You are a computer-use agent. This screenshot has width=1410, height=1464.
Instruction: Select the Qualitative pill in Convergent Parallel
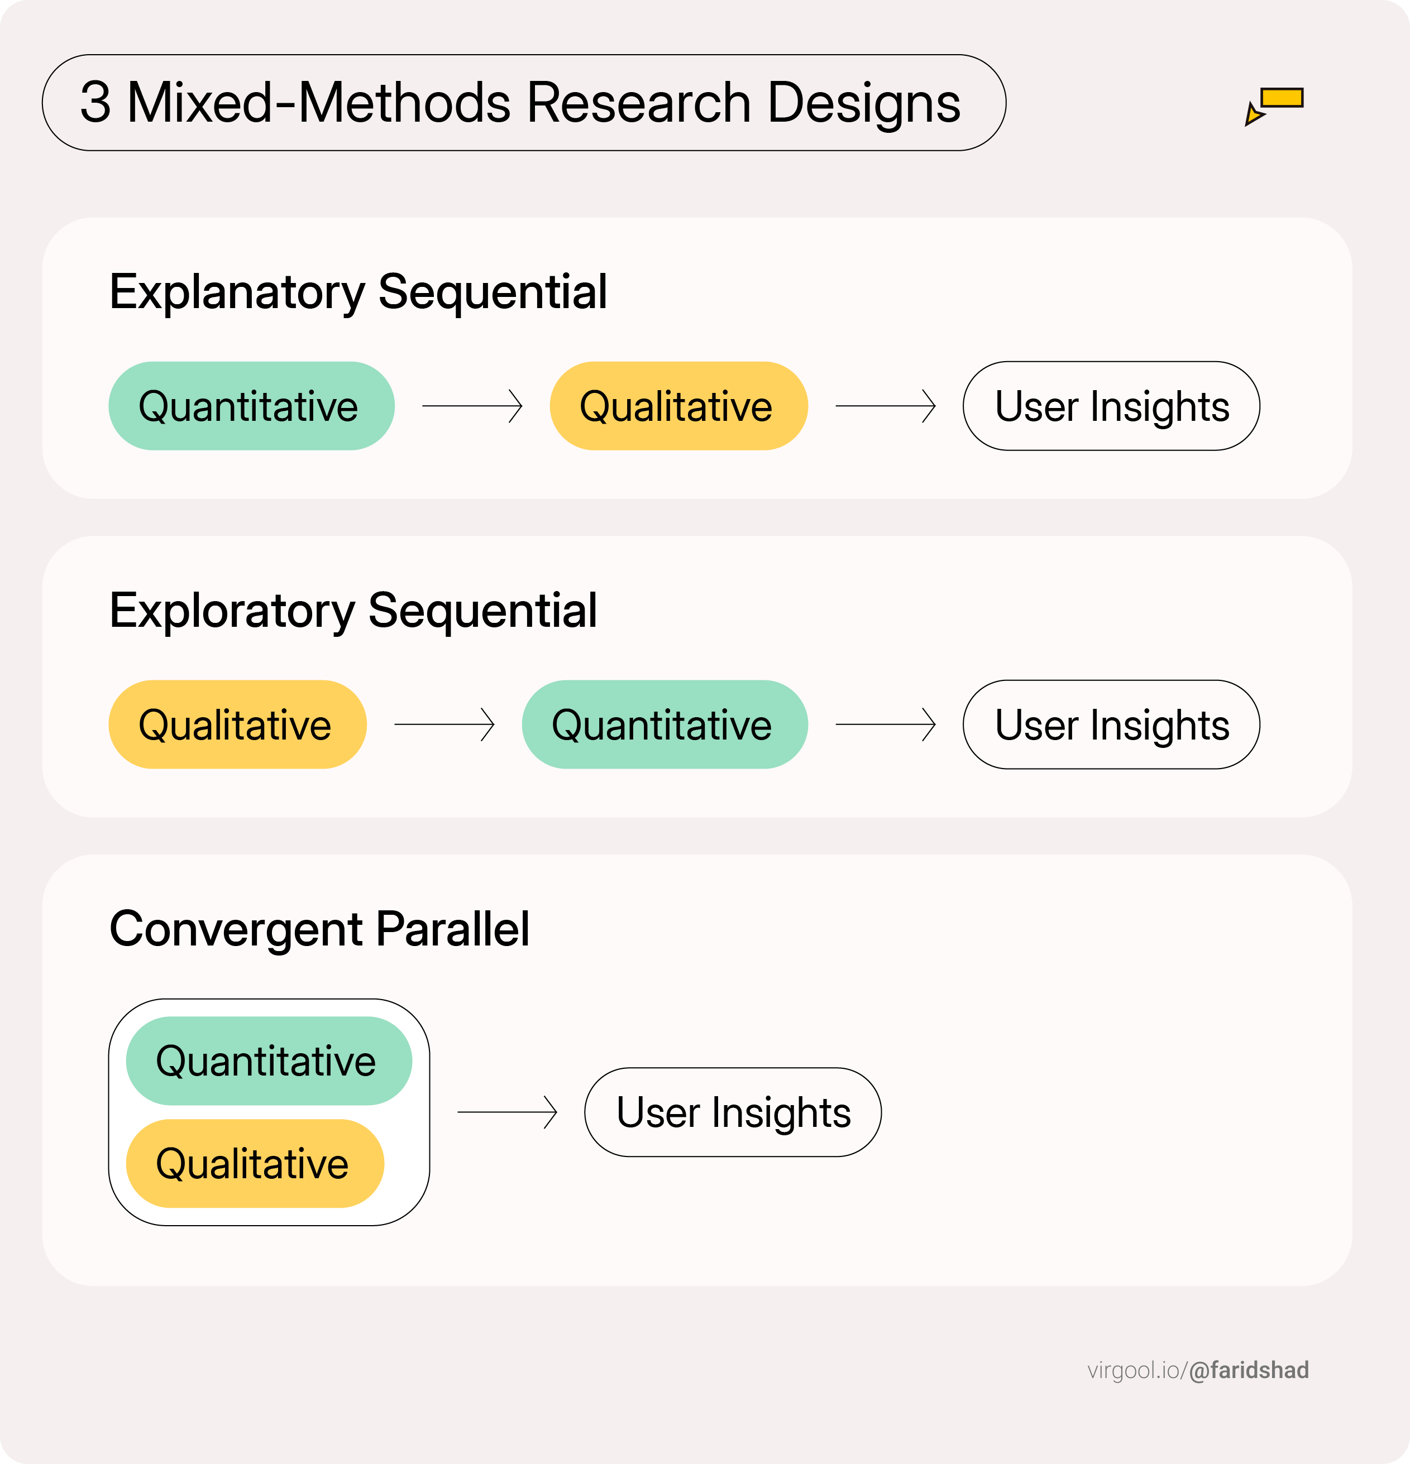[x=255, y=1164]
